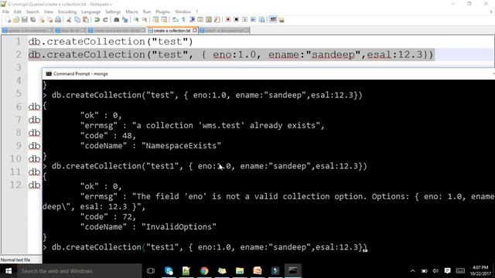
Task: Open the Window menu
Action: tap(183, 12)
